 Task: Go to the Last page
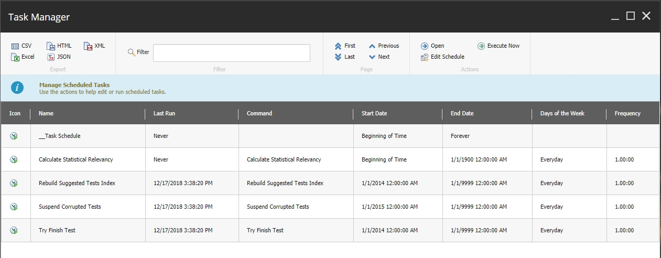point(345,57)
